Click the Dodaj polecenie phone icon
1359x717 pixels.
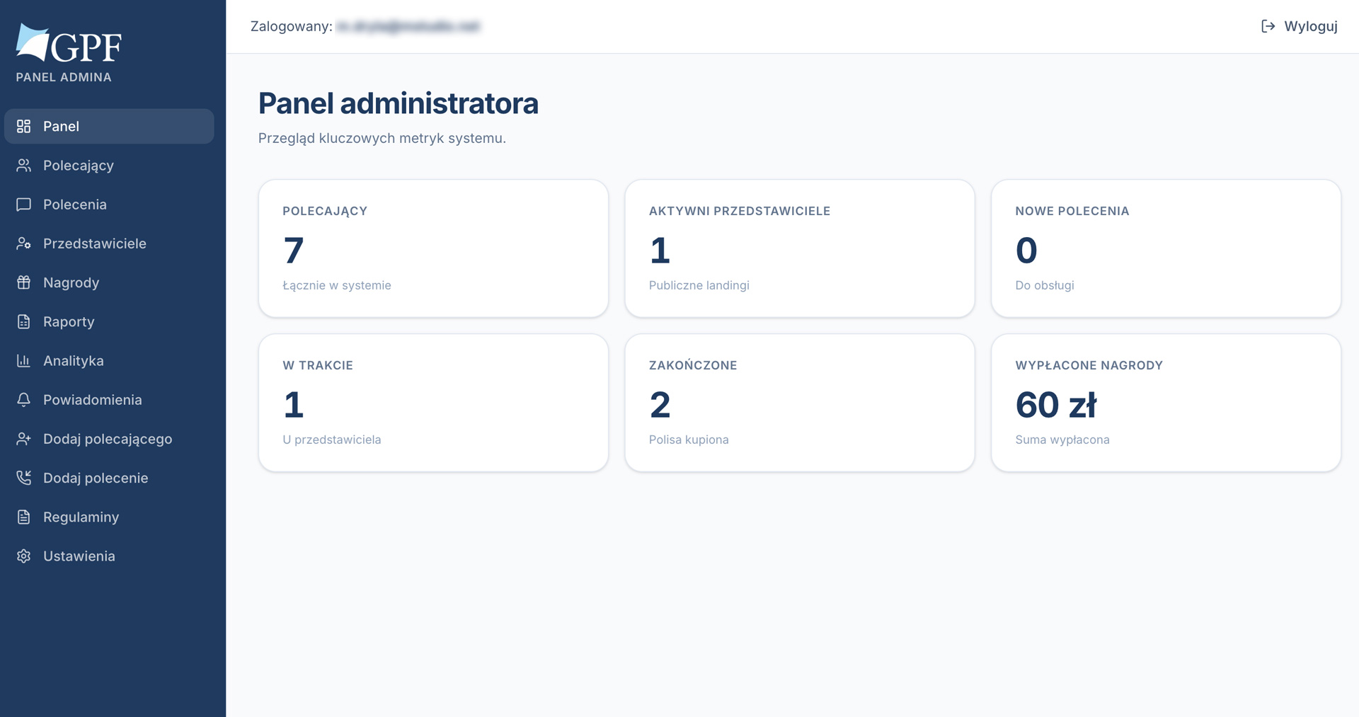(23, 478)
